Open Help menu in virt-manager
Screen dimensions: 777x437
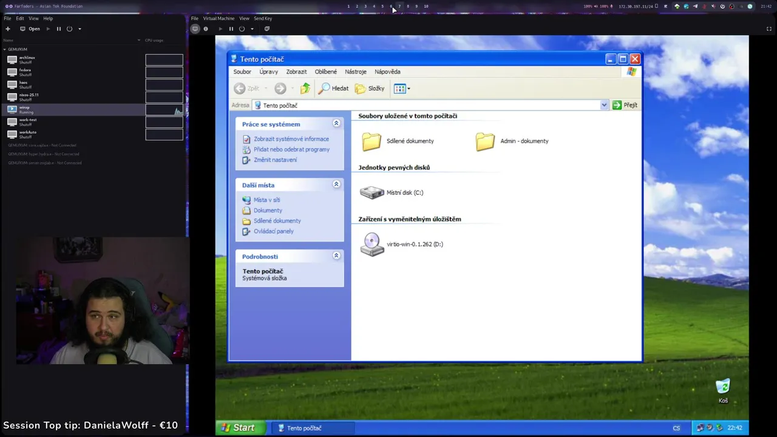tap(48, 18)
